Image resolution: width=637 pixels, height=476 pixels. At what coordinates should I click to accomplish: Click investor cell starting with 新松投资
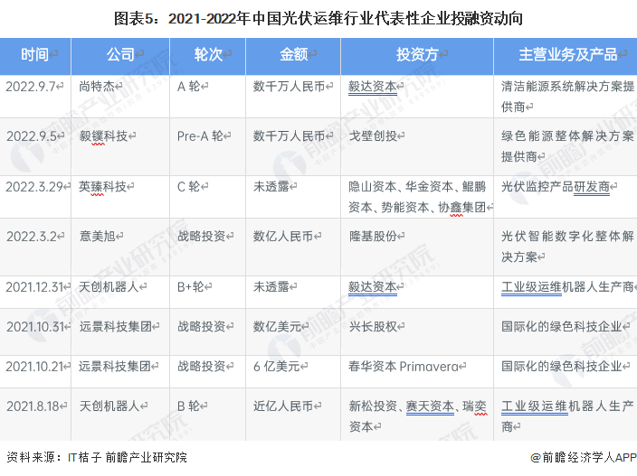418,416
